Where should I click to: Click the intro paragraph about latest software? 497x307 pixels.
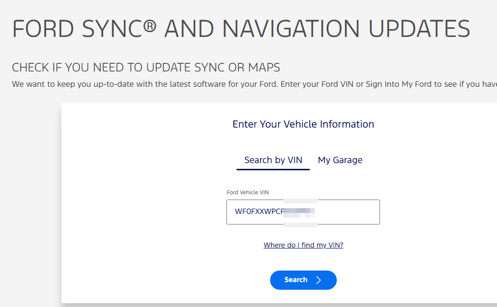pos(192,84)
